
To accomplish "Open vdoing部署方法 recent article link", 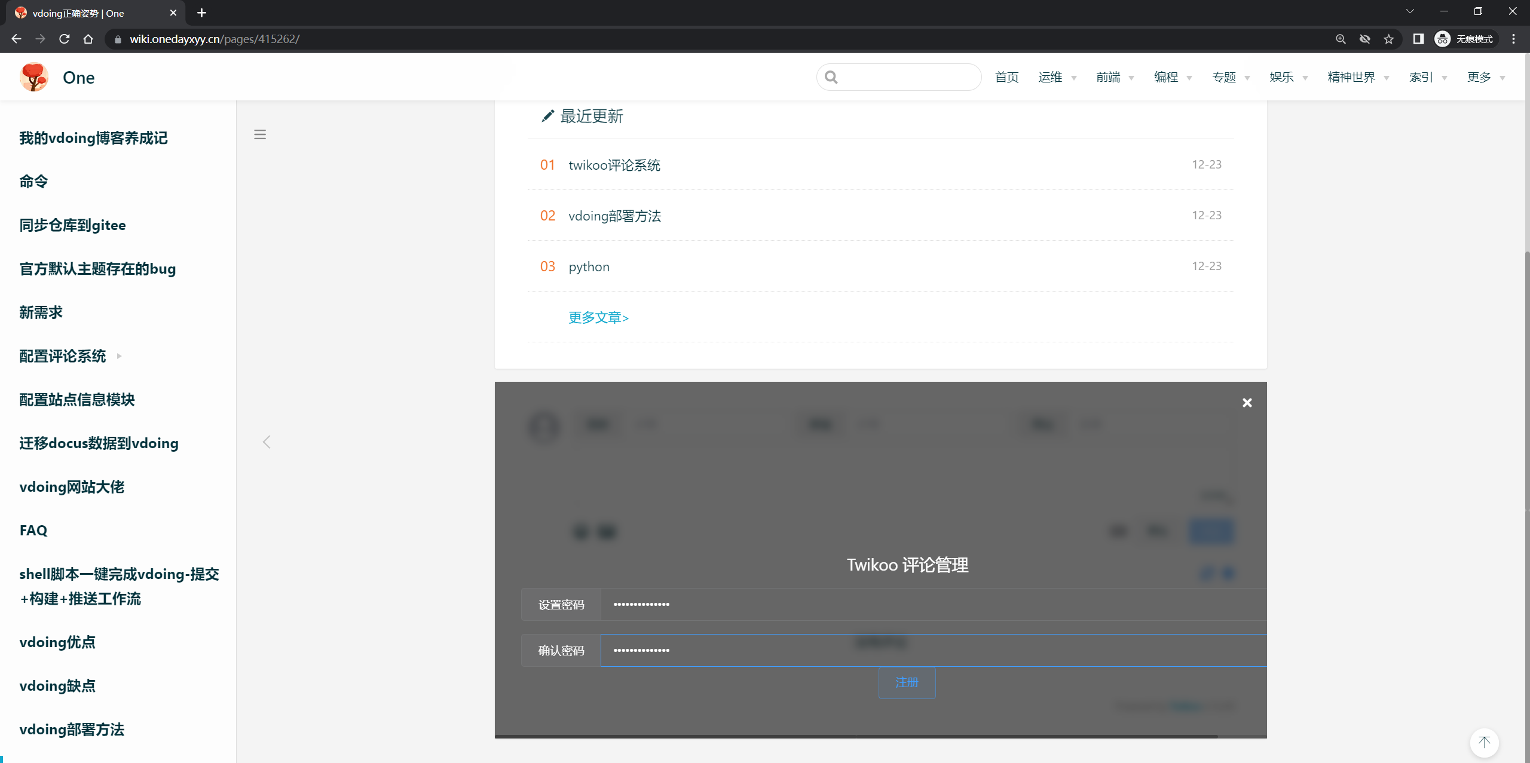I will (x=614, y=216).
